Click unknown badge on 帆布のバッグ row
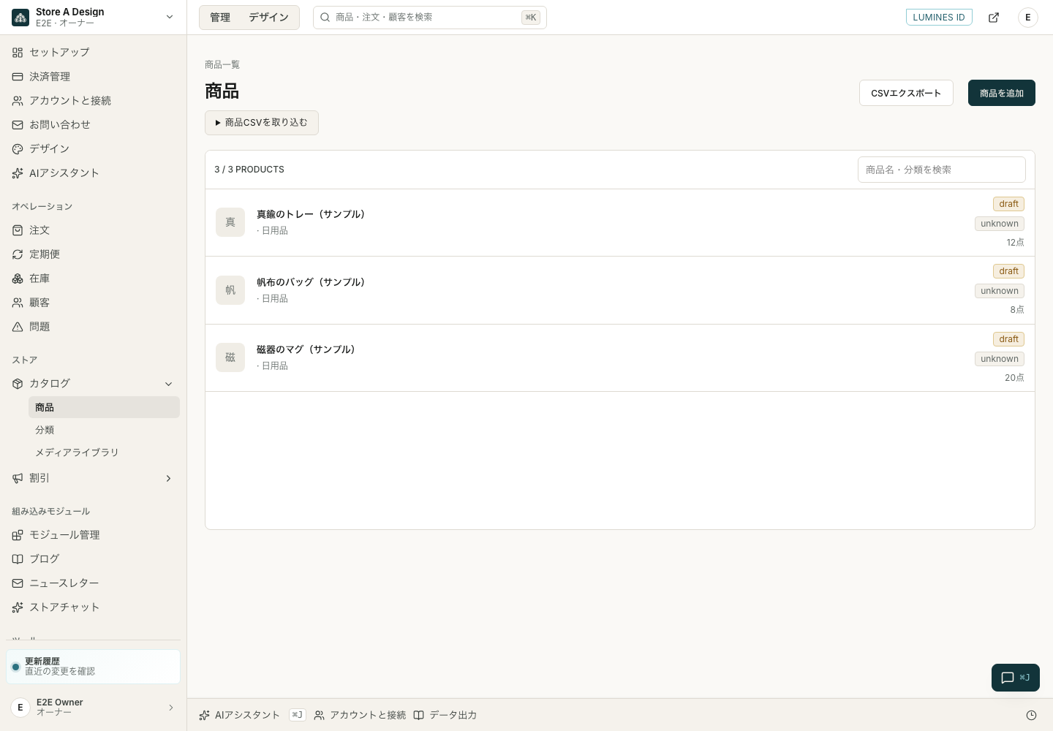 pos(1000,291)
